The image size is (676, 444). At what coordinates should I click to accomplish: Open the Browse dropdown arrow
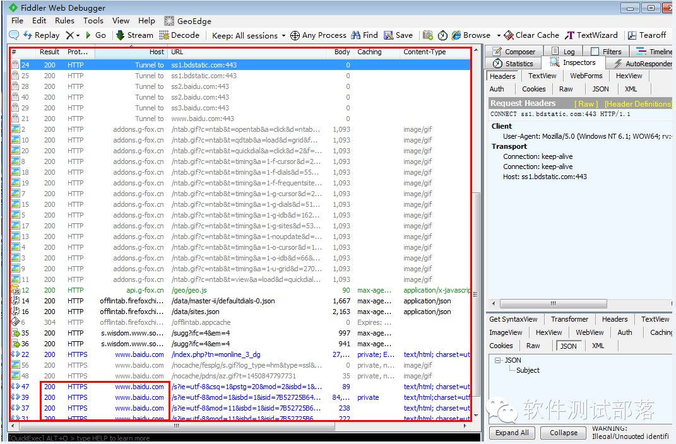(x=499, y=36)
